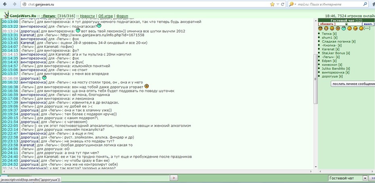Image resolution: width=375 pixels, height=183 pixels.
Task: Open info [i] for user Edpen
Action: coord(335,61)
